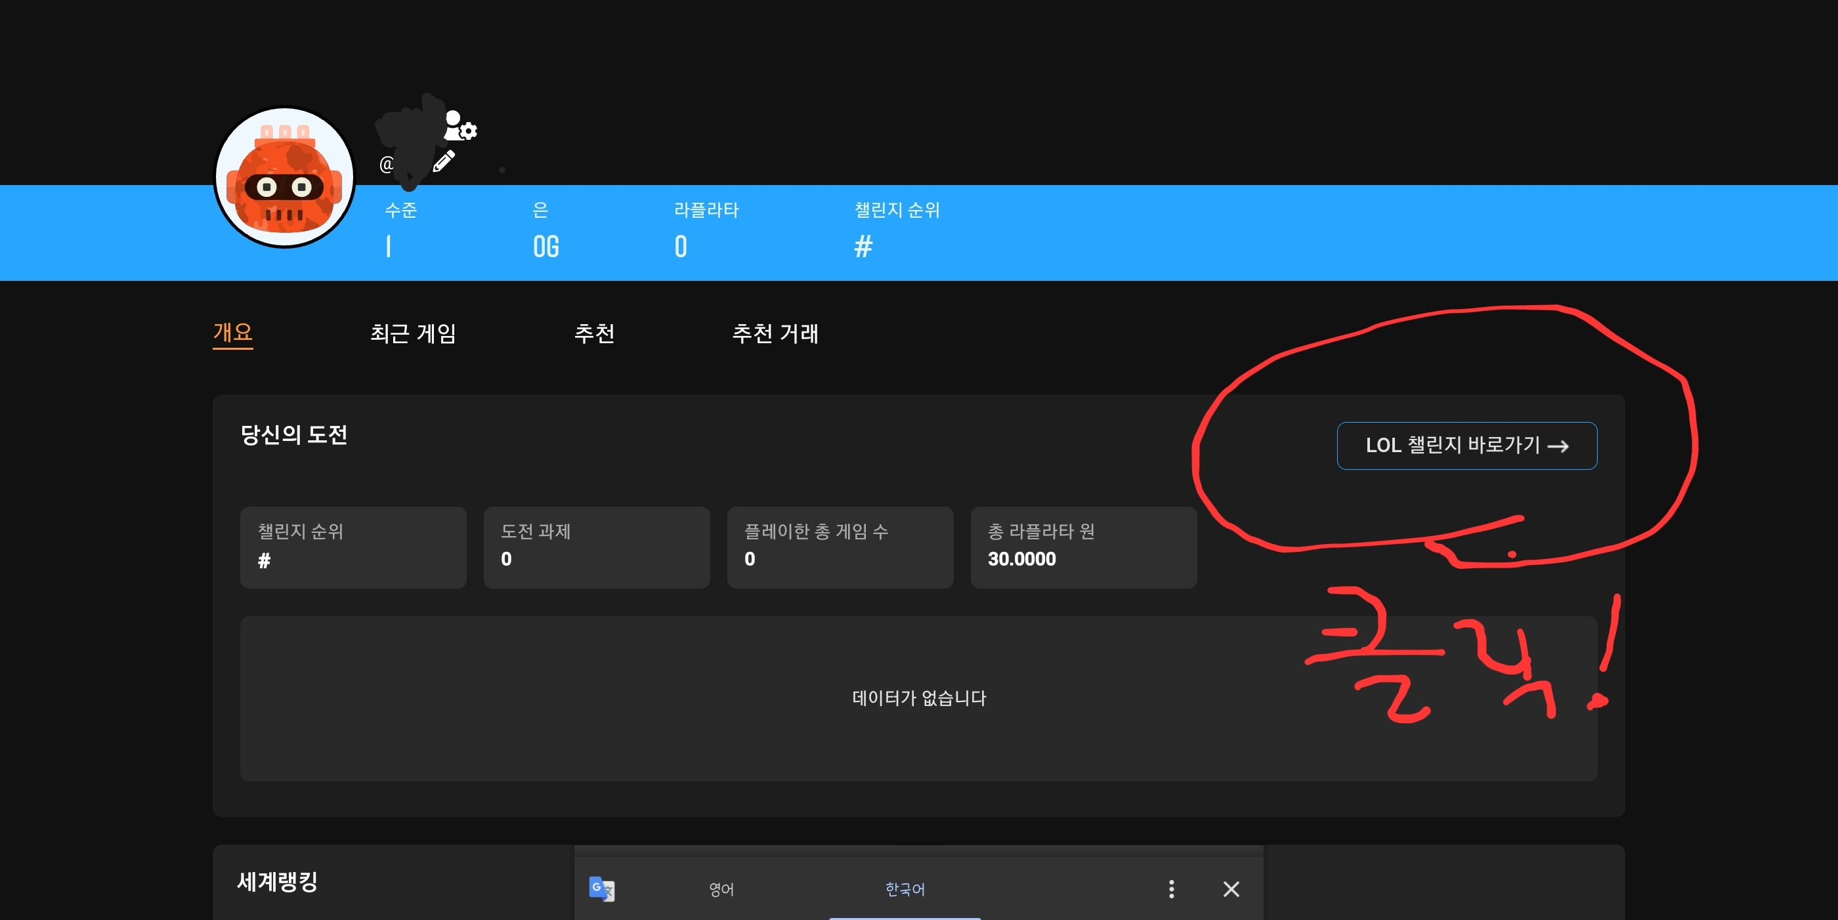1838x920 pixels.
Task: Click the pencil edit username icon
Action: point(444,161)
